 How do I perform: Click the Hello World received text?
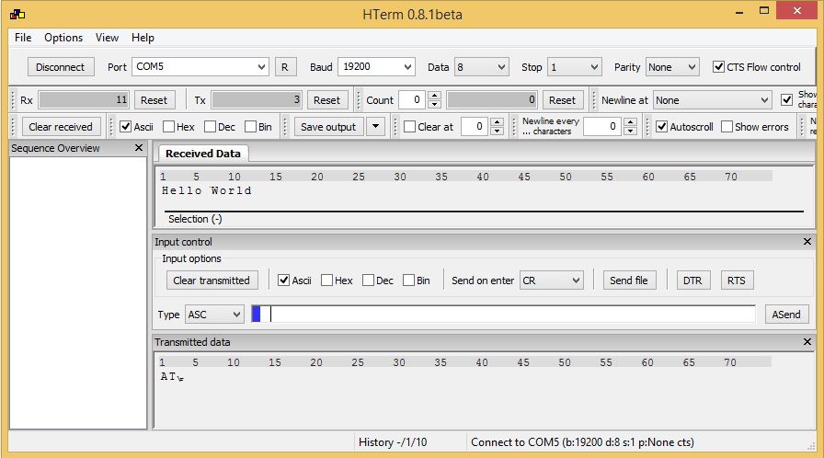tap(207, 190)
